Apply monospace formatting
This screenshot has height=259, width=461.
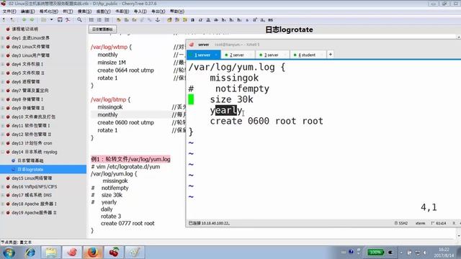(271, 20)
